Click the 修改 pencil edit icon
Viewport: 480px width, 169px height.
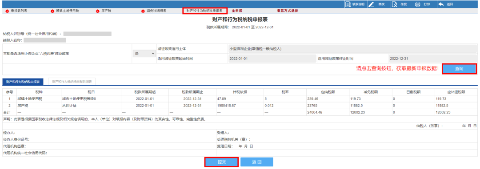click(371, 4)
